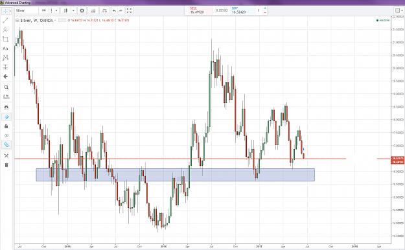This screenshot has height=250, width=405.
Task: Redo the last chart action
Action: pos(121,10)
